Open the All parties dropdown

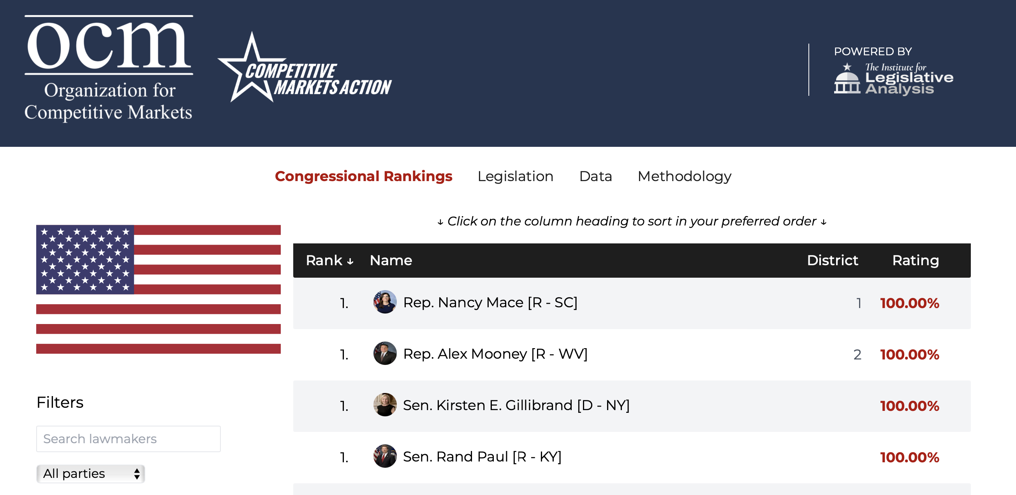pos(91,473)
